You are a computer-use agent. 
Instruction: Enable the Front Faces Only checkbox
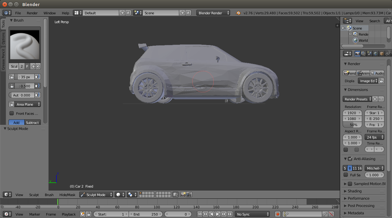12,114
